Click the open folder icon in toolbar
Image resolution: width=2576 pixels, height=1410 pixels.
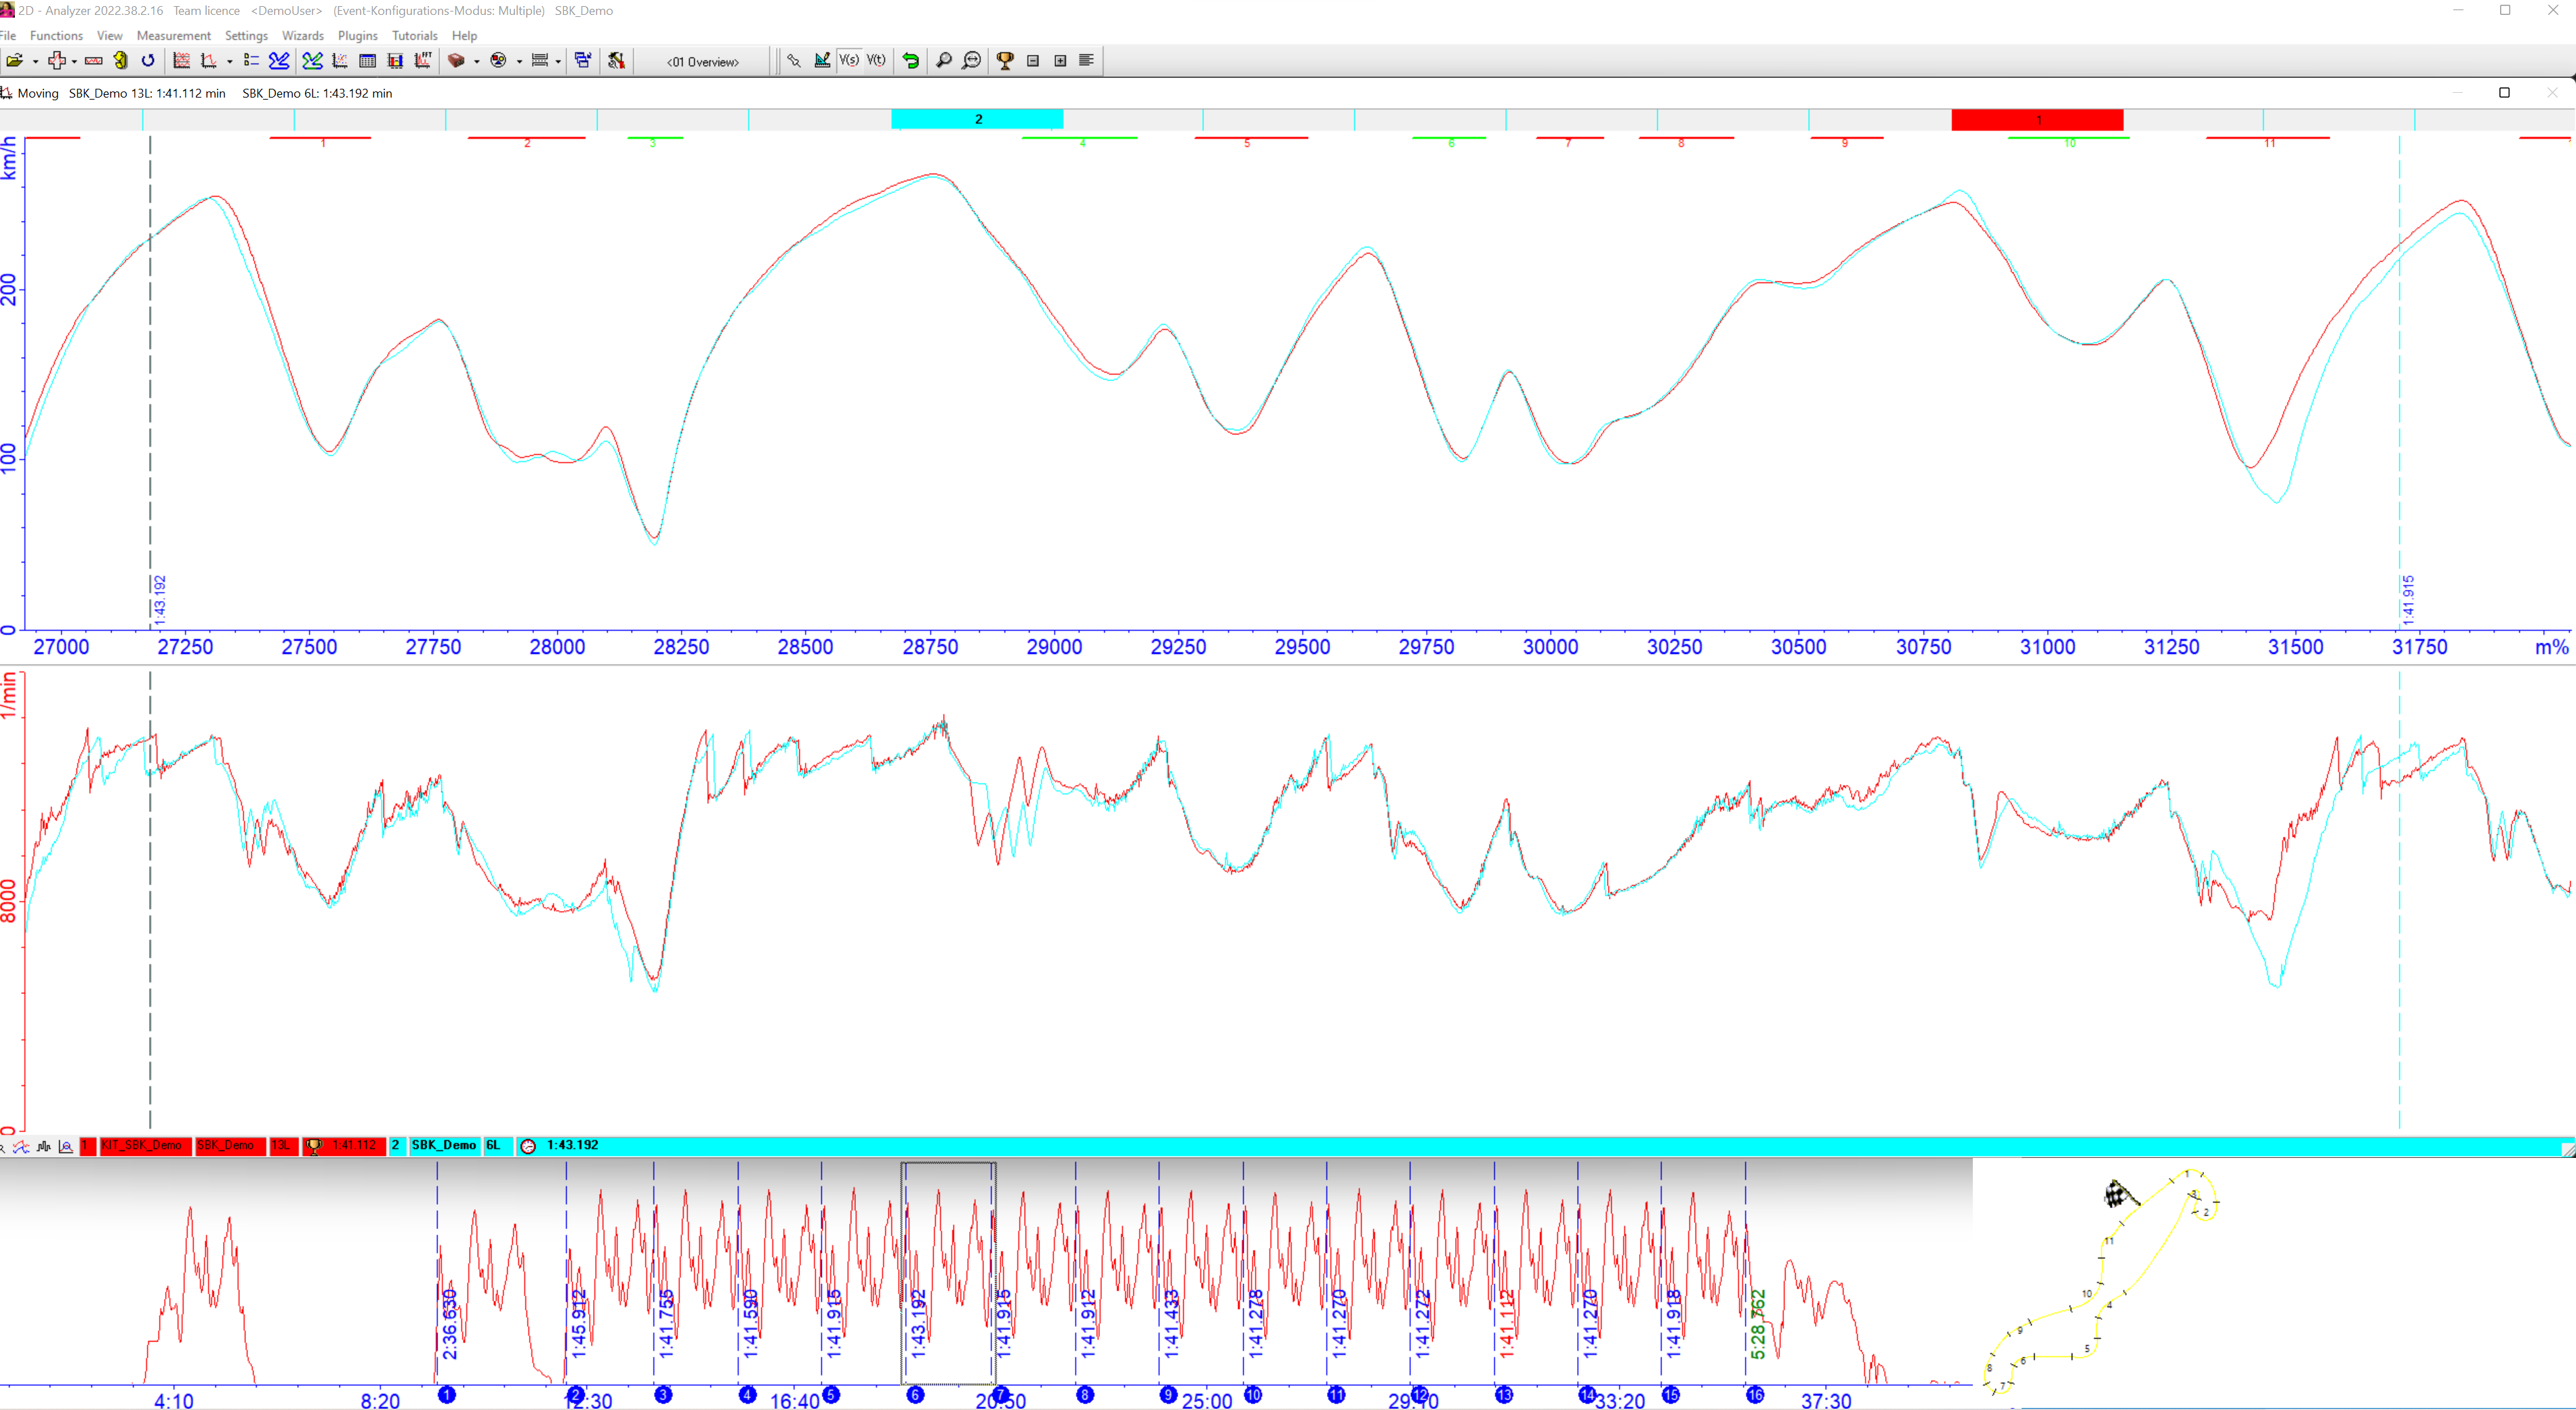click(x=14, y=61)
